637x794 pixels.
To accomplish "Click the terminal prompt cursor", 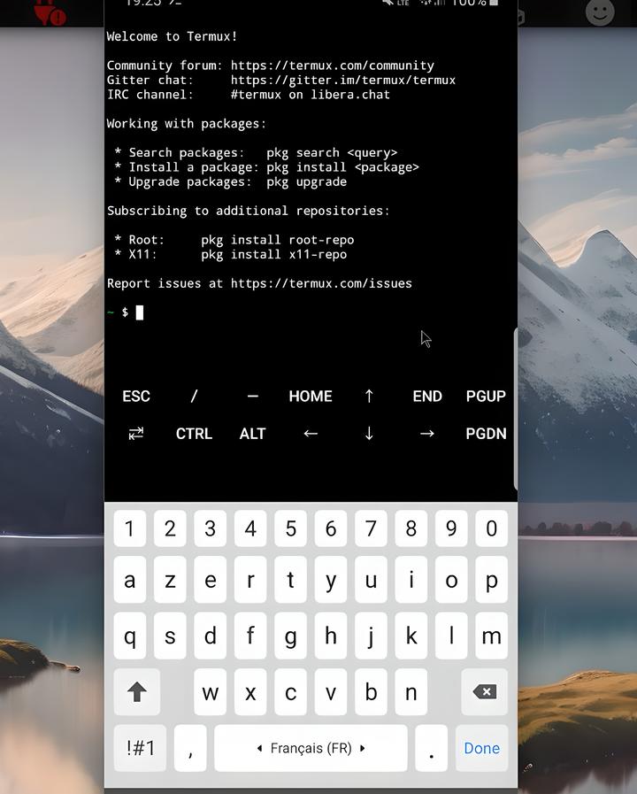I will (140, 312).
